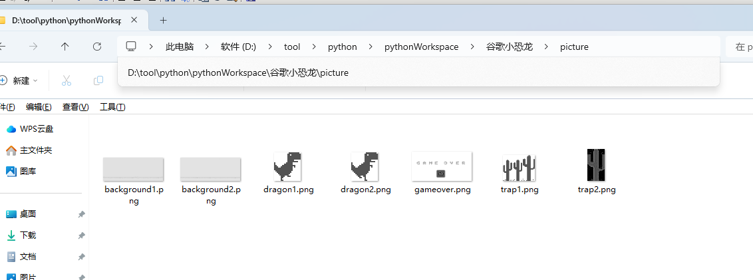Screen dimensions: 753x280
Task: Open the 工具(T) menu
Action: click(112, 107)
